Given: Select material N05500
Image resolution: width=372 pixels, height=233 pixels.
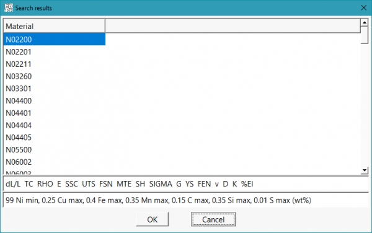Looking at the screenshot, I should coord(55,150).
